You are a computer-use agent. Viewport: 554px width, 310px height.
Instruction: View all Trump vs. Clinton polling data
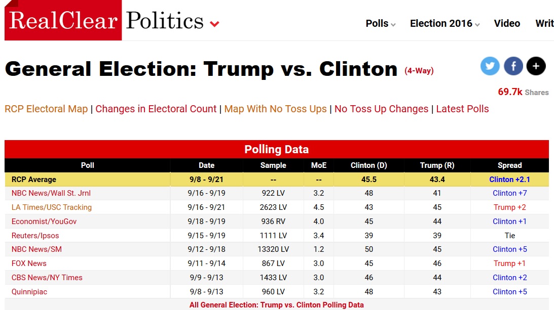(276, 305)
